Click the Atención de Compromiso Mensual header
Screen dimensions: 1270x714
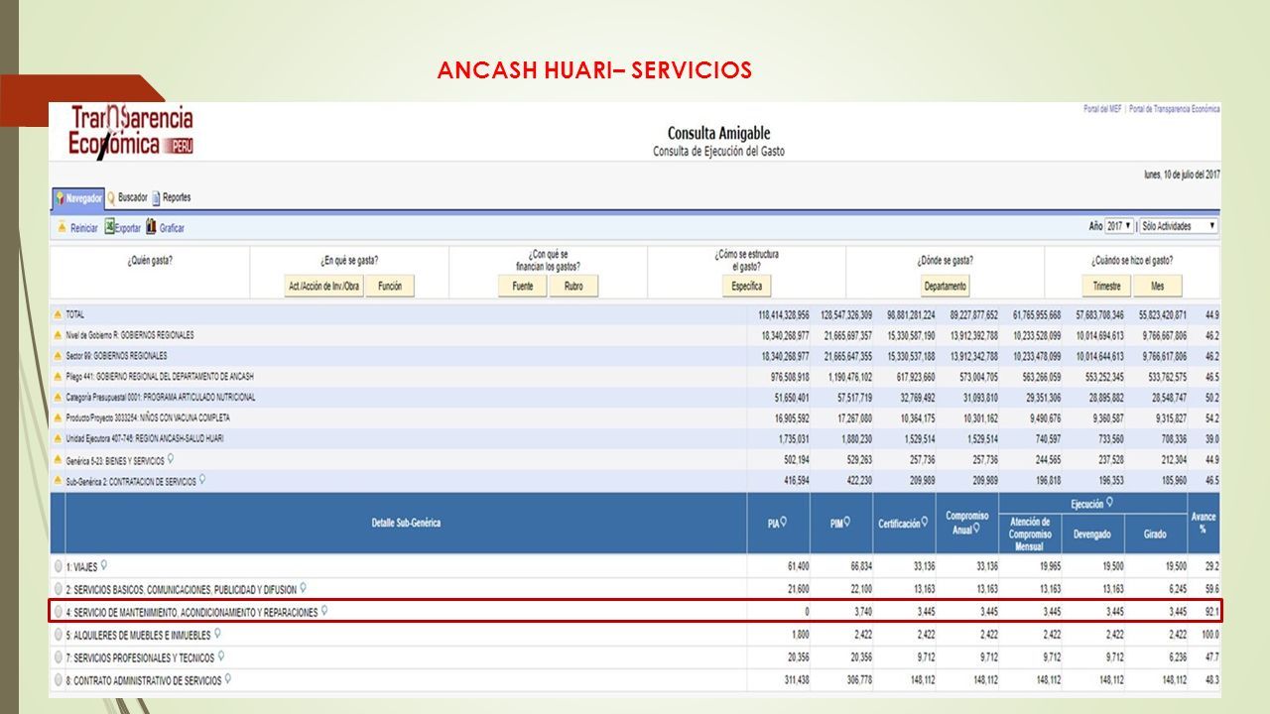[x=1029, y=534]
